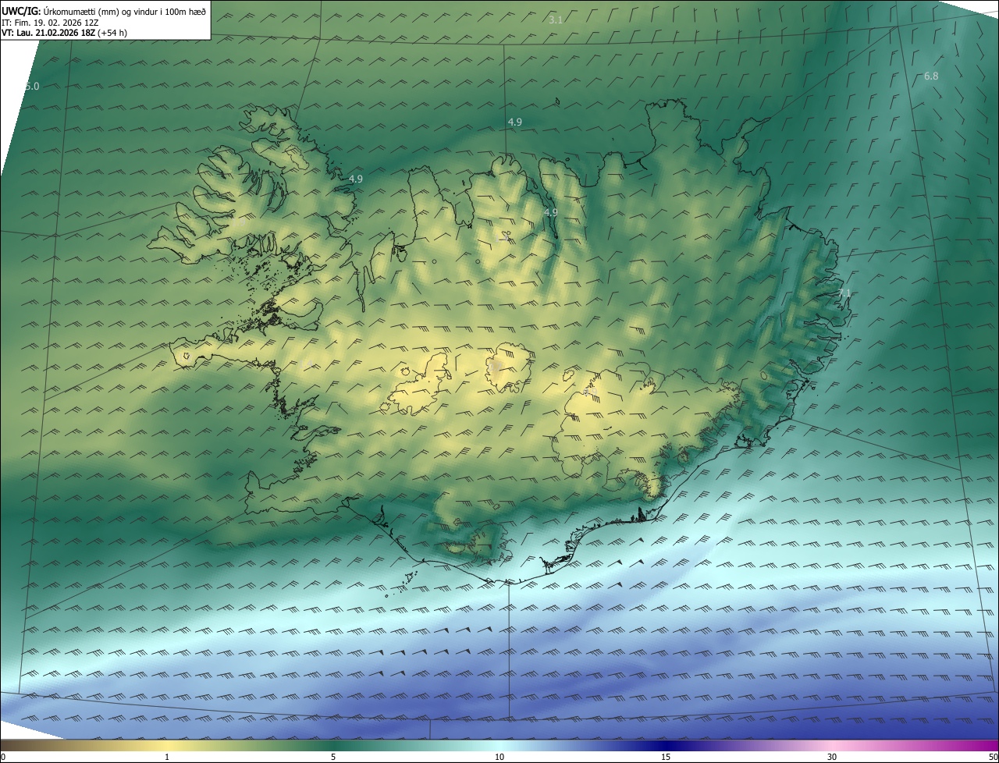Click the colour scale tick label '15'

pos(666,757)
